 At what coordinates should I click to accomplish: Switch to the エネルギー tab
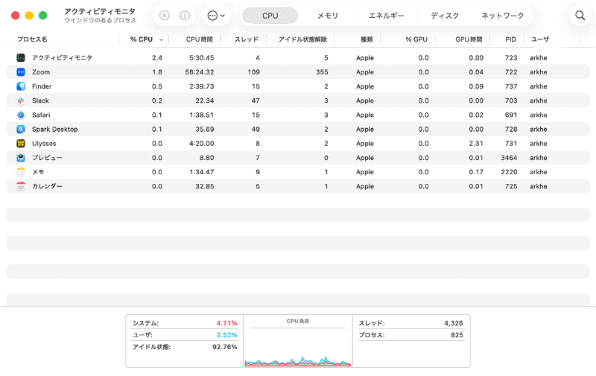(x=387, y=16)
